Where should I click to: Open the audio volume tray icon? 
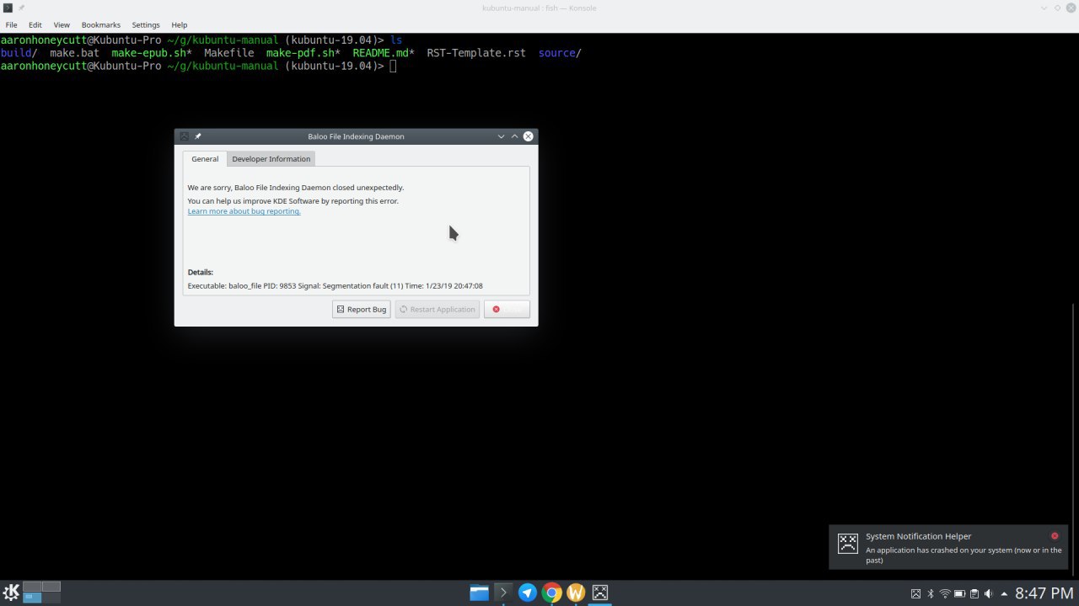(988, 593)
